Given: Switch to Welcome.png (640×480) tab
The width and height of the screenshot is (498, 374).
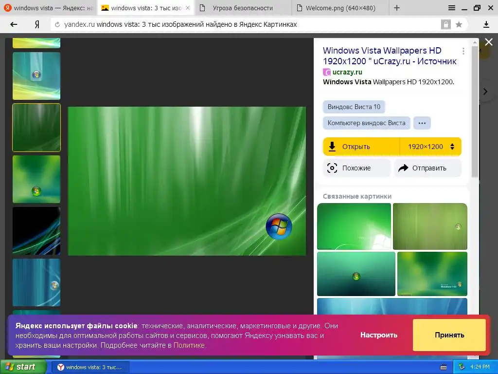Looking at the screenshot, I should [340, 8].
